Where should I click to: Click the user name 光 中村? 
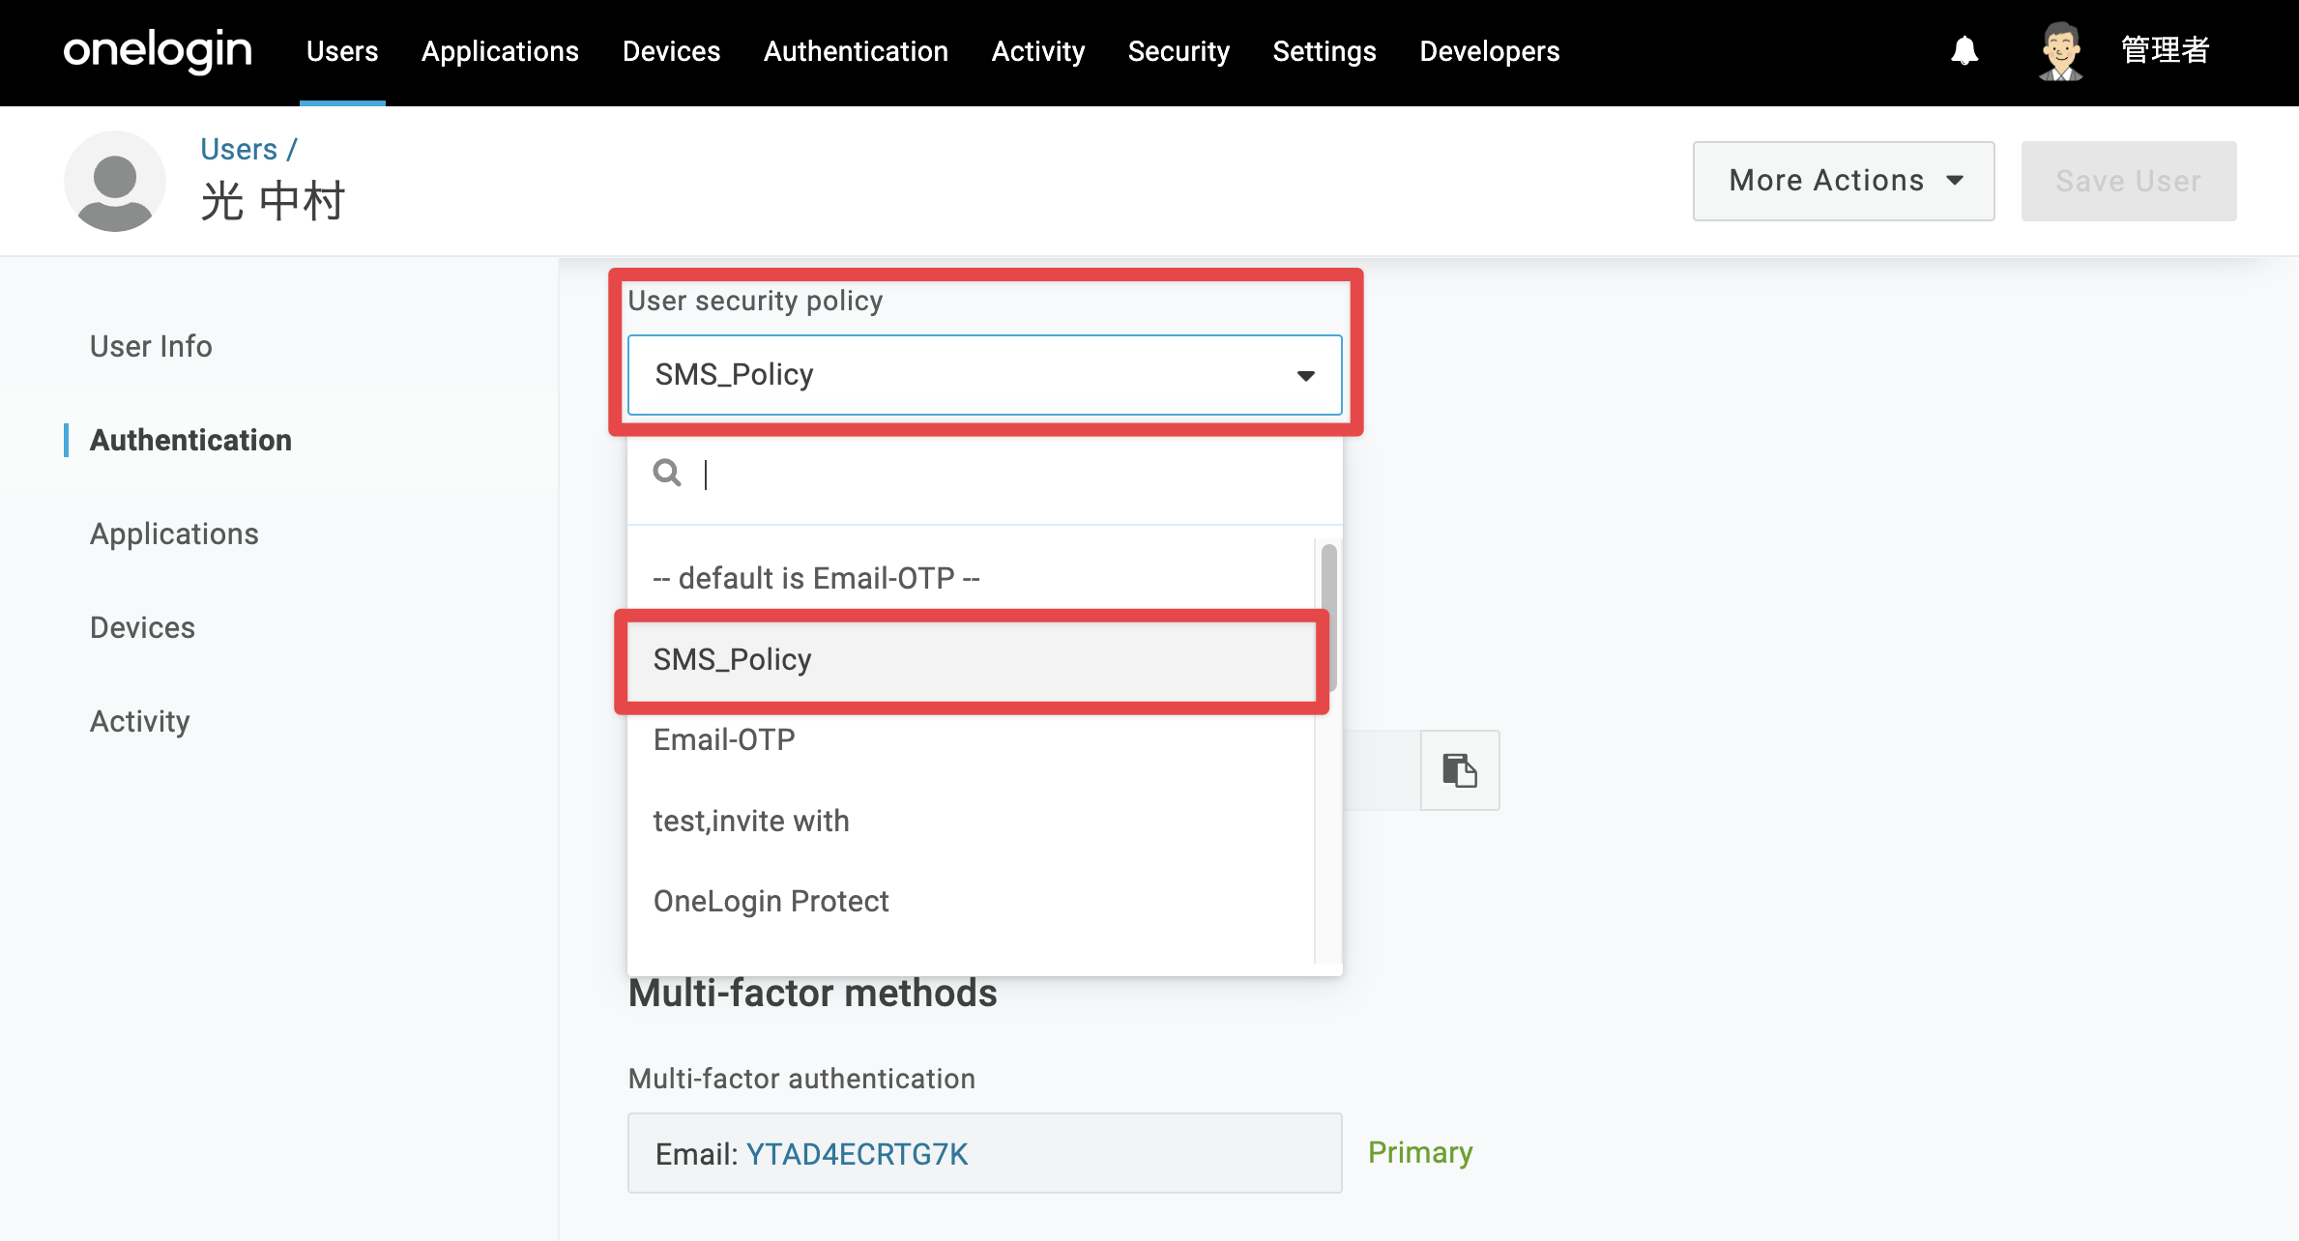coord(273,201)
